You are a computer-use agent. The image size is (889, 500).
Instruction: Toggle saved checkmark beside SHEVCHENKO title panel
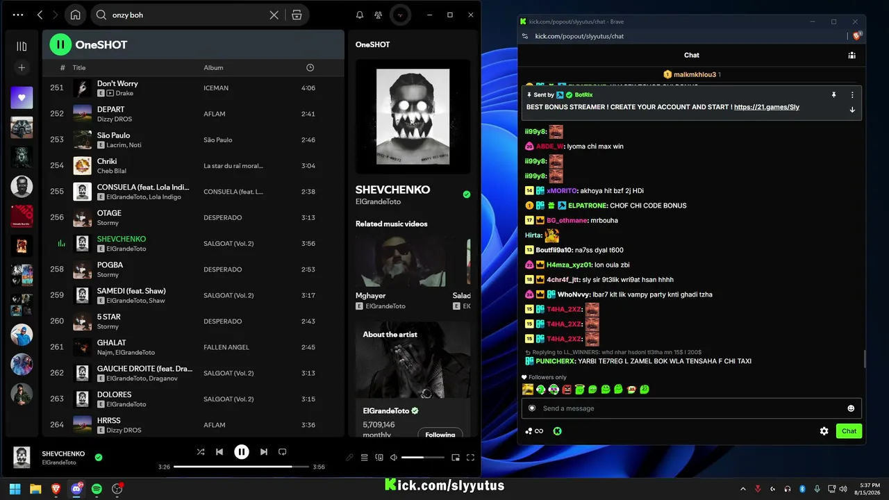(x=467, y=194)
